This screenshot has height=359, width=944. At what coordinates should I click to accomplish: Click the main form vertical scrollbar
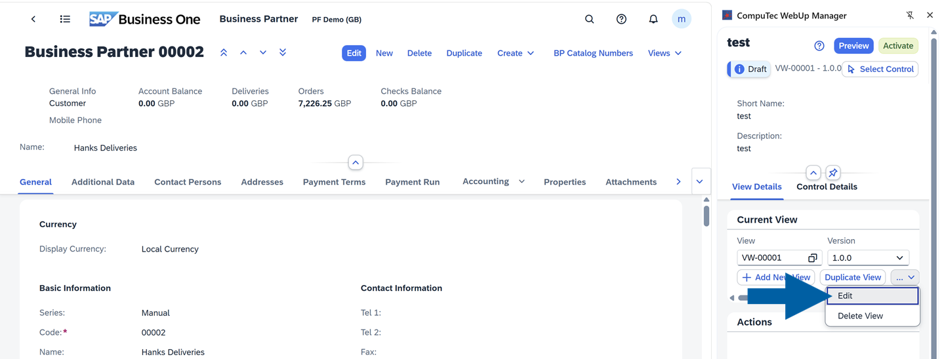706,215
